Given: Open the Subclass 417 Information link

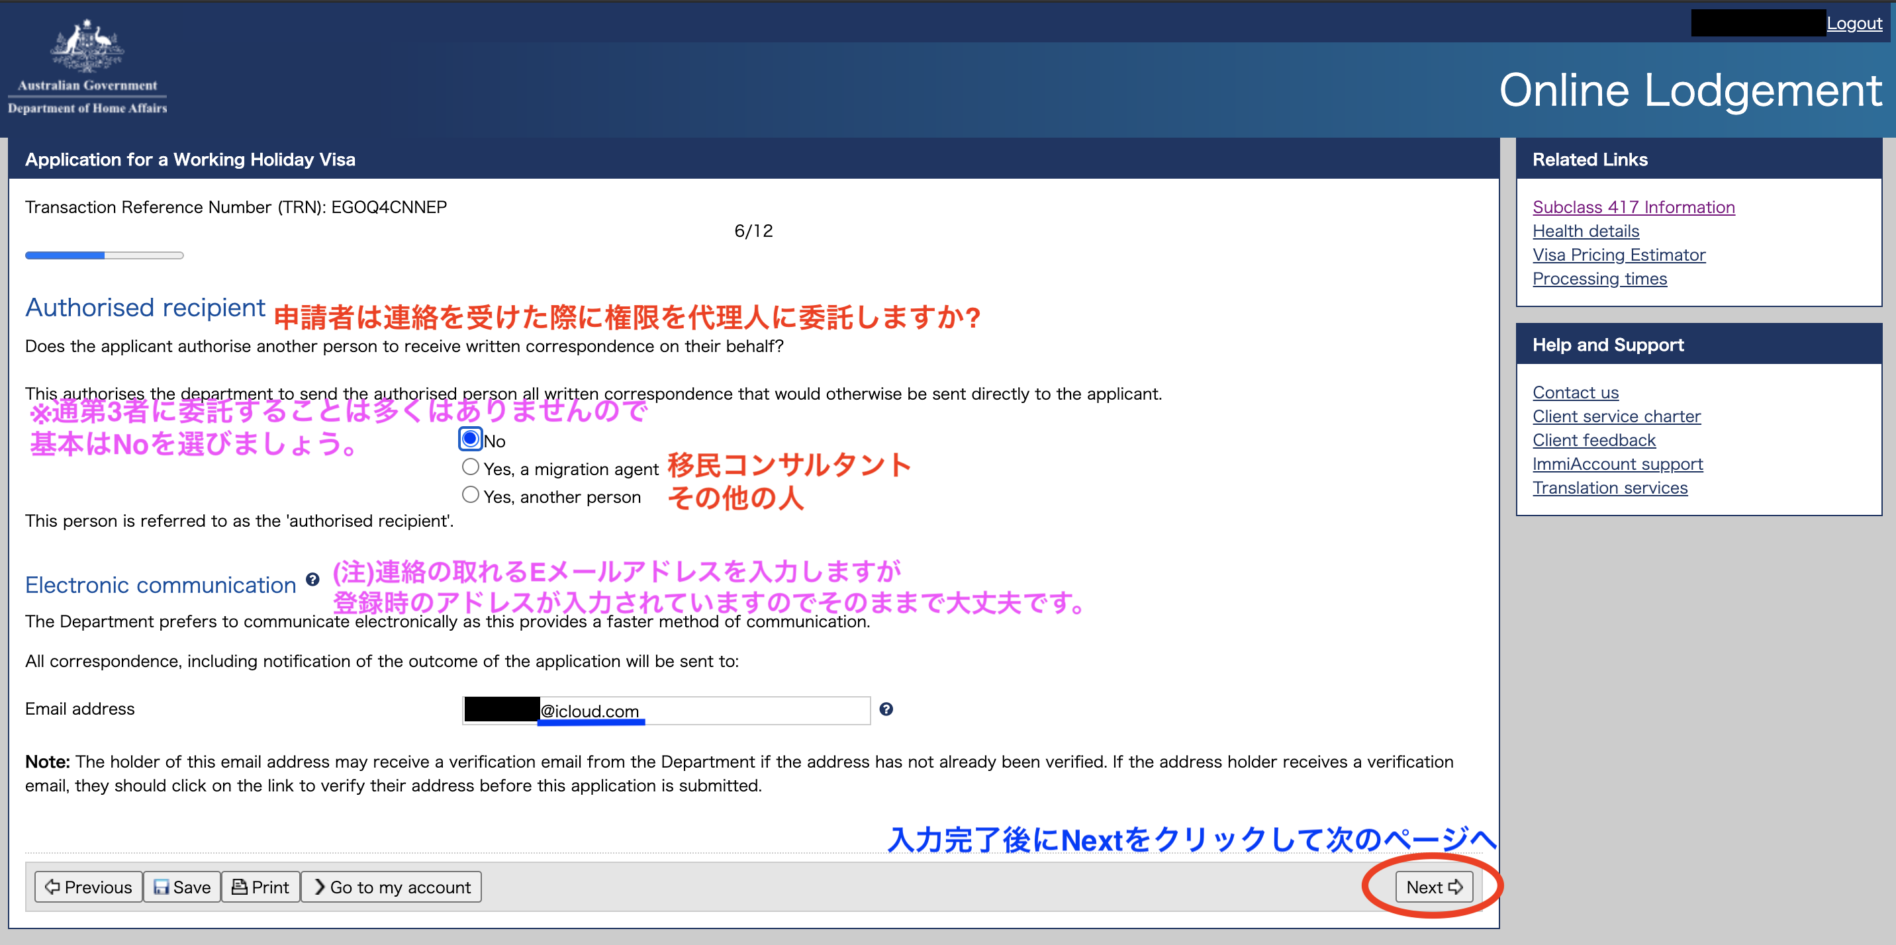Looking at the screenshot, I should click(1633, 207).
